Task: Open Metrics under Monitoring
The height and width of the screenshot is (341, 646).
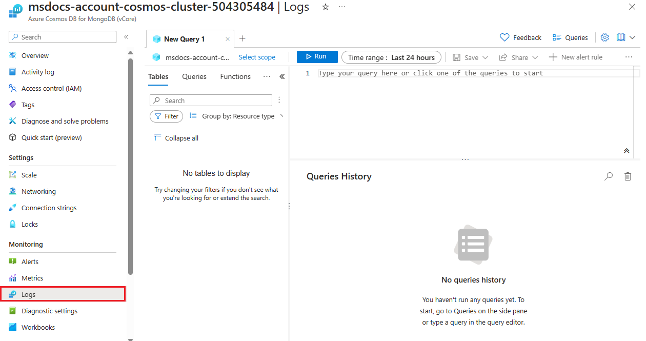Action: point(31,277)
